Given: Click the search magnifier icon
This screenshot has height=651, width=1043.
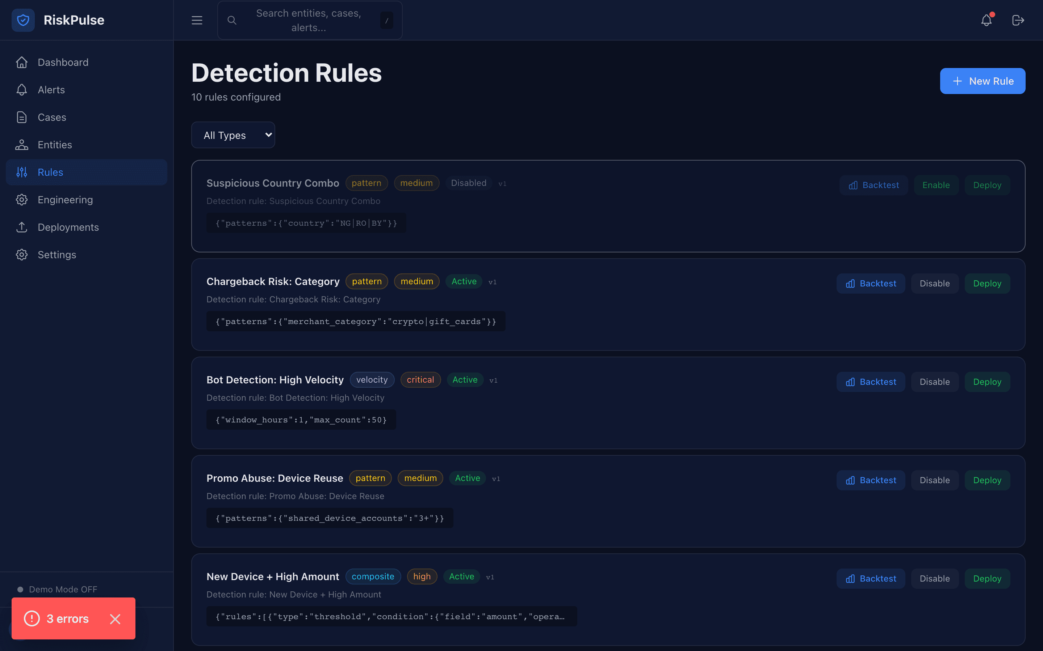Looking at the screenshot, I should [x=232, y=20].
